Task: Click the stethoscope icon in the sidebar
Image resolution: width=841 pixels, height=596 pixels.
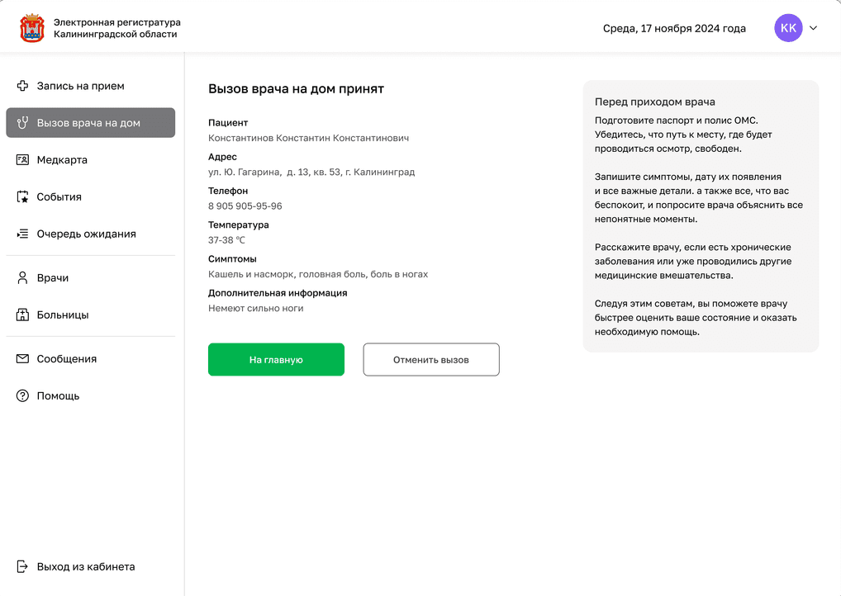Action: [23, 123]
